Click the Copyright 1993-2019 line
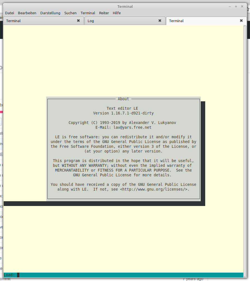 click(122, 123)
